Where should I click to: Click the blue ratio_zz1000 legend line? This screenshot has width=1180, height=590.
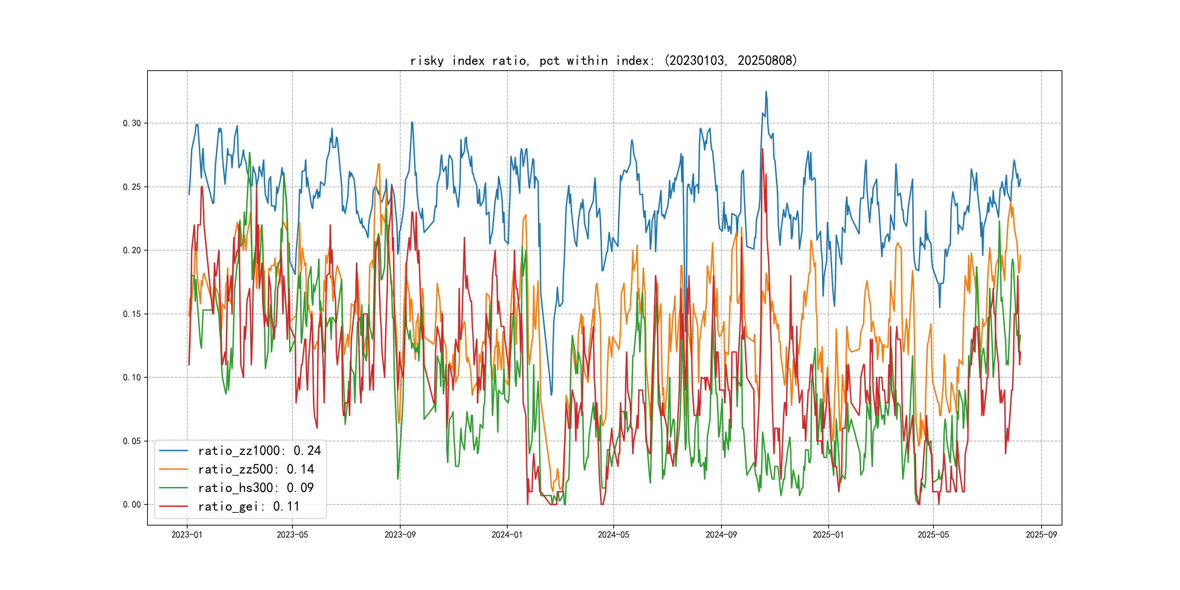click(x=173, y=451)
